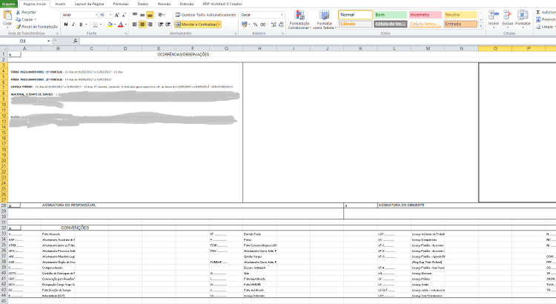Apply the Bom cell style
Screen dimensions: 556x304
[391, 15]
